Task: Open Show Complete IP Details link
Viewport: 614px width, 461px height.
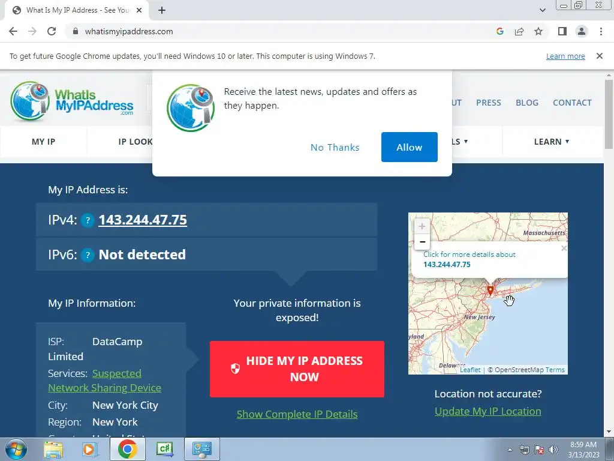Action: 297,414
